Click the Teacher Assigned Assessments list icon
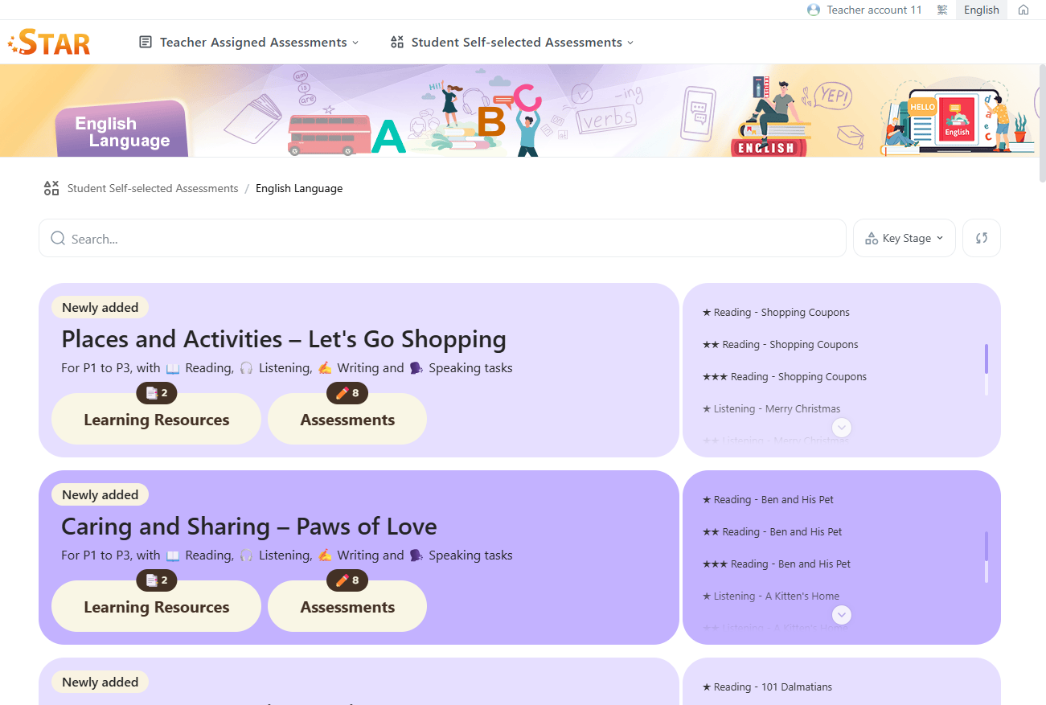1046x705 pixels. click(146, 42)
